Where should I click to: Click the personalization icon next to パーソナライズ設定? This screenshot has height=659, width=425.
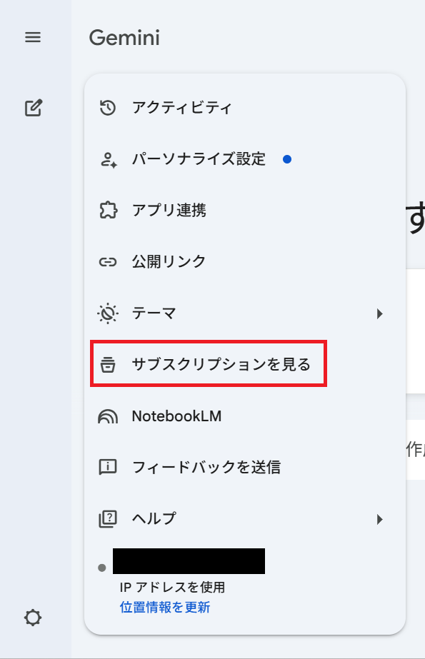pos(107,159)
